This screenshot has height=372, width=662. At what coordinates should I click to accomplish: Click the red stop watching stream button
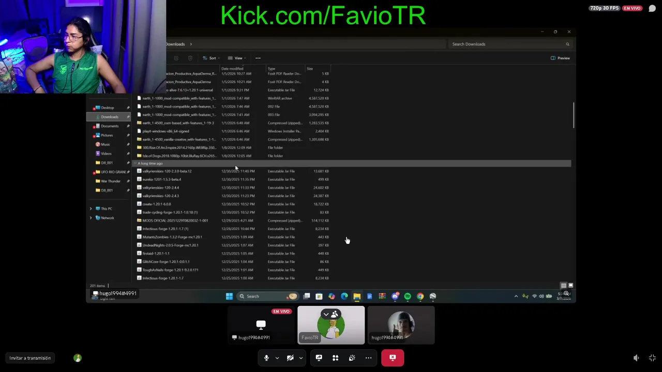(x=393, y=358)
